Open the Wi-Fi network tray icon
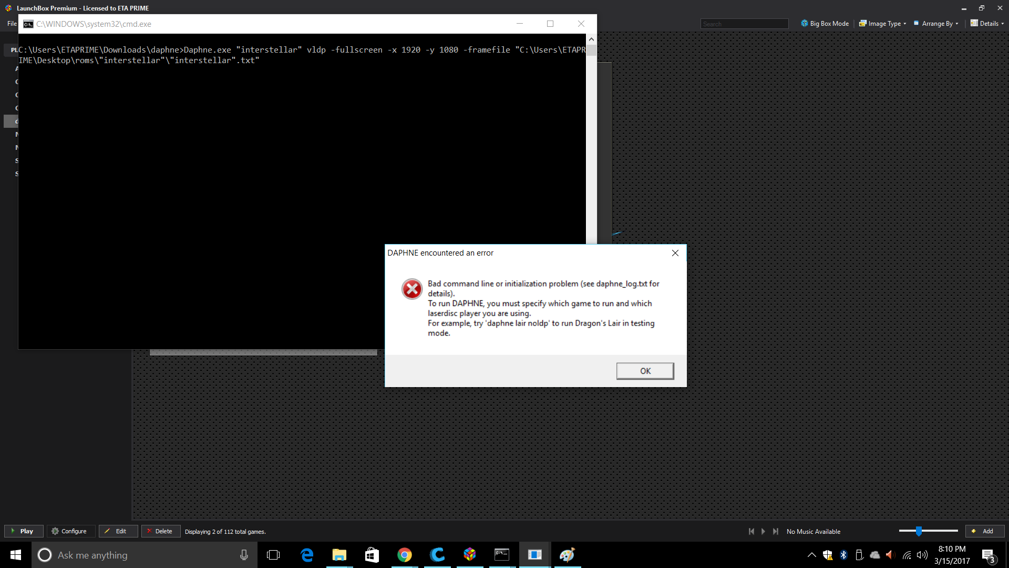The width and height of the screenshot is (1009, 568). [x=907, y=555]
